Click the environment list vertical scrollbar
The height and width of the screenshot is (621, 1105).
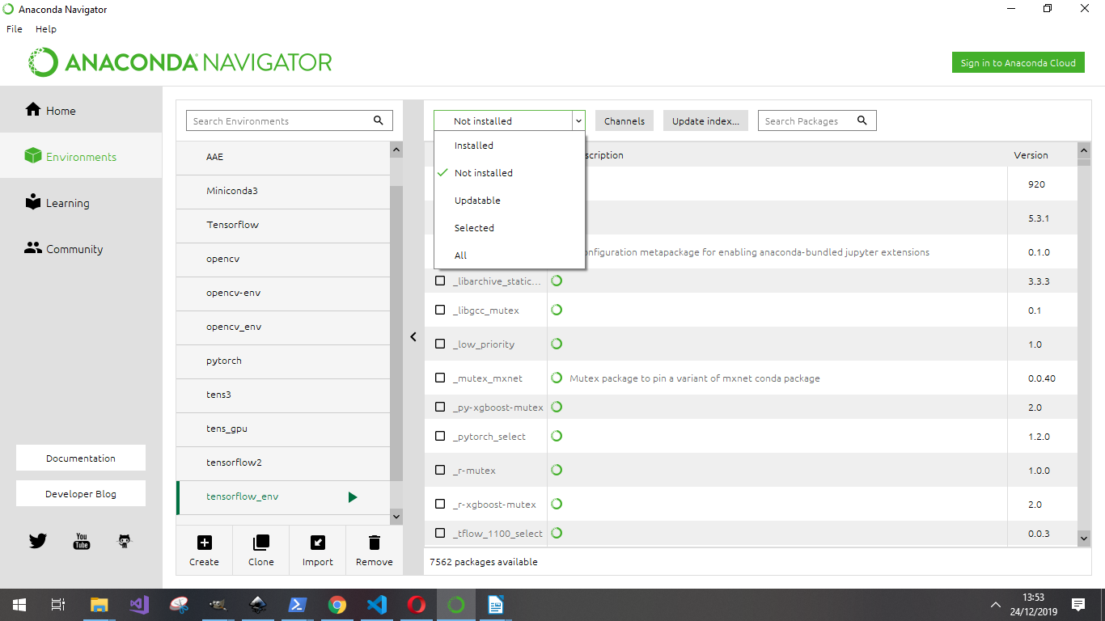tap(396, 323)
